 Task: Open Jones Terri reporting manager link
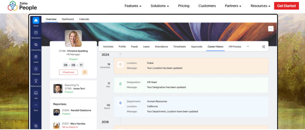coord(75,88)
